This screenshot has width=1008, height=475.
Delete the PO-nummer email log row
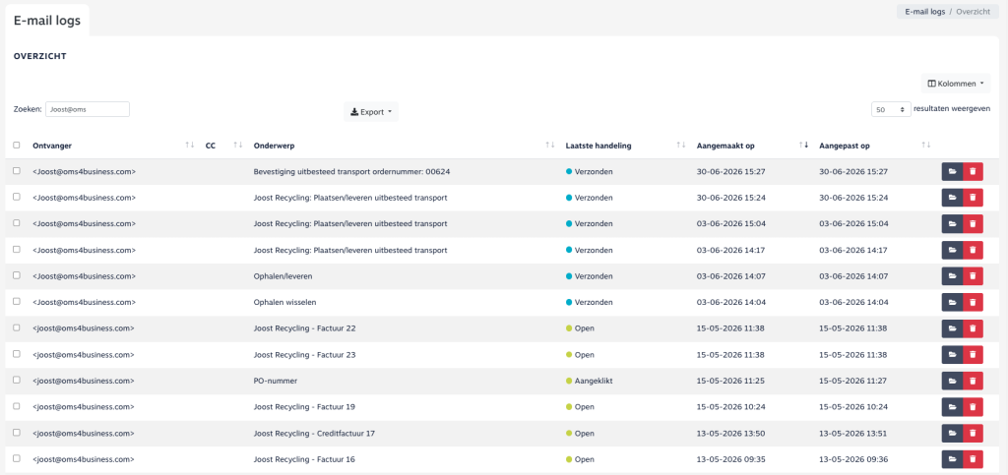click(x=973, y=381)
